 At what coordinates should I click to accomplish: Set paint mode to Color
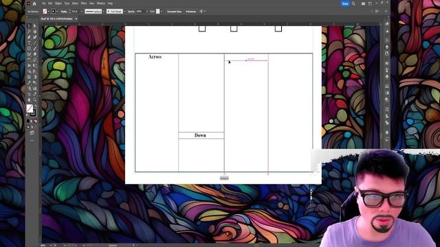[27, 121]
